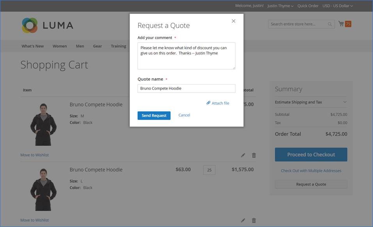Click the Send Request button

point(154,115)
